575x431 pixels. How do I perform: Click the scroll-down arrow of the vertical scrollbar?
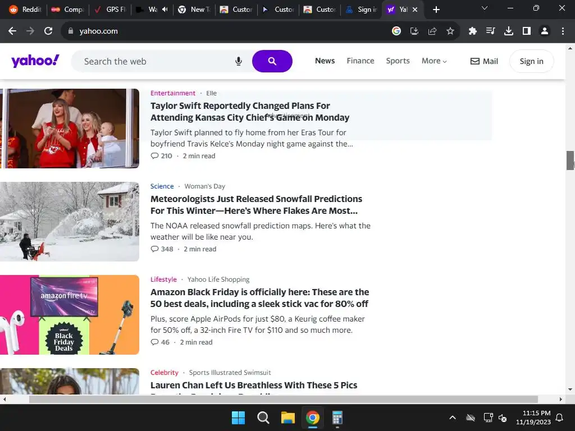coord(570,389)
